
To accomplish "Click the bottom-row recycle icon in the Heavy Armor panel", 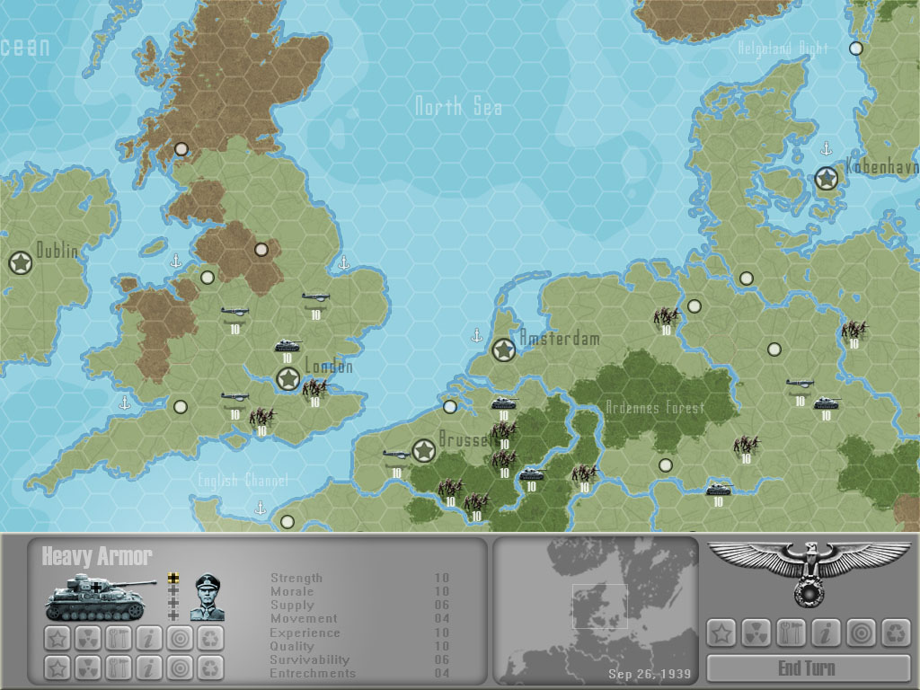I will (210, 668).
